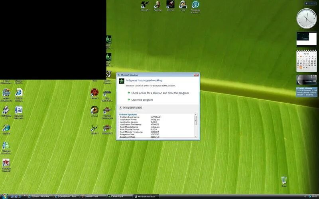Select 'Fault Module Name:' label
The width and height of the screenshot is (319, 199).
[x=129, y=127]
